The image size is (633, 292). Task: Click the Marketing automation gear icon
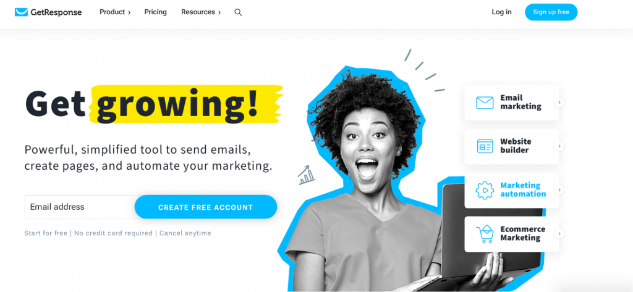[485, 190]
